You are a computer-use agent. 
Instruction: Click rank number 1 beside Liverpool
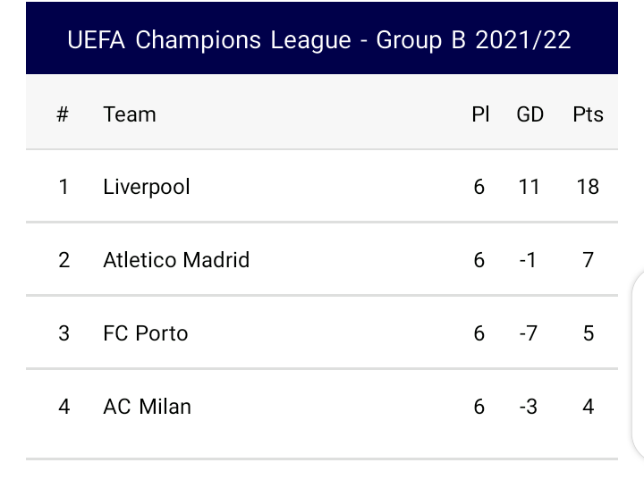(63, 187)
